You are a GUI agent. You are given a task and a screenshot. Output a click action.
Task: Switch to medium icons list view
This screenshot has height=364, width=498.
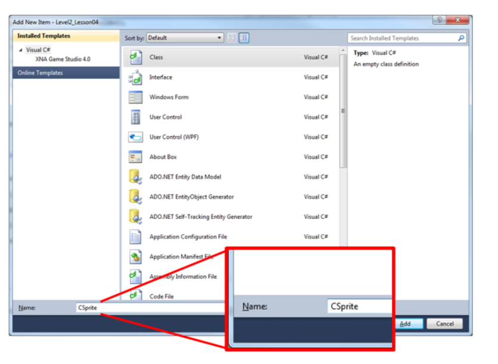(x=244, y=38)
